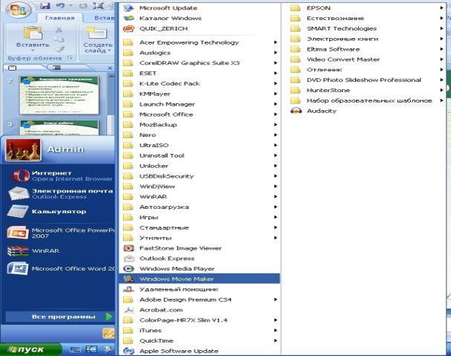Open Microsoft Office PowerPoint 2007 shortcut
This screenshot has width=451, height=356.
61,233
